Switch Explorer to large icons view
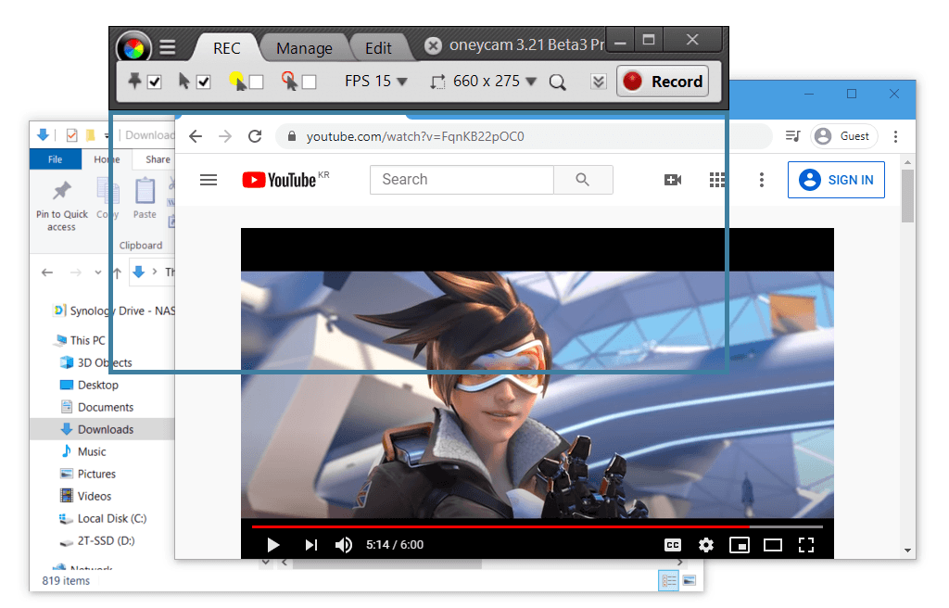The image size is (949, 608). click(690, 581)
